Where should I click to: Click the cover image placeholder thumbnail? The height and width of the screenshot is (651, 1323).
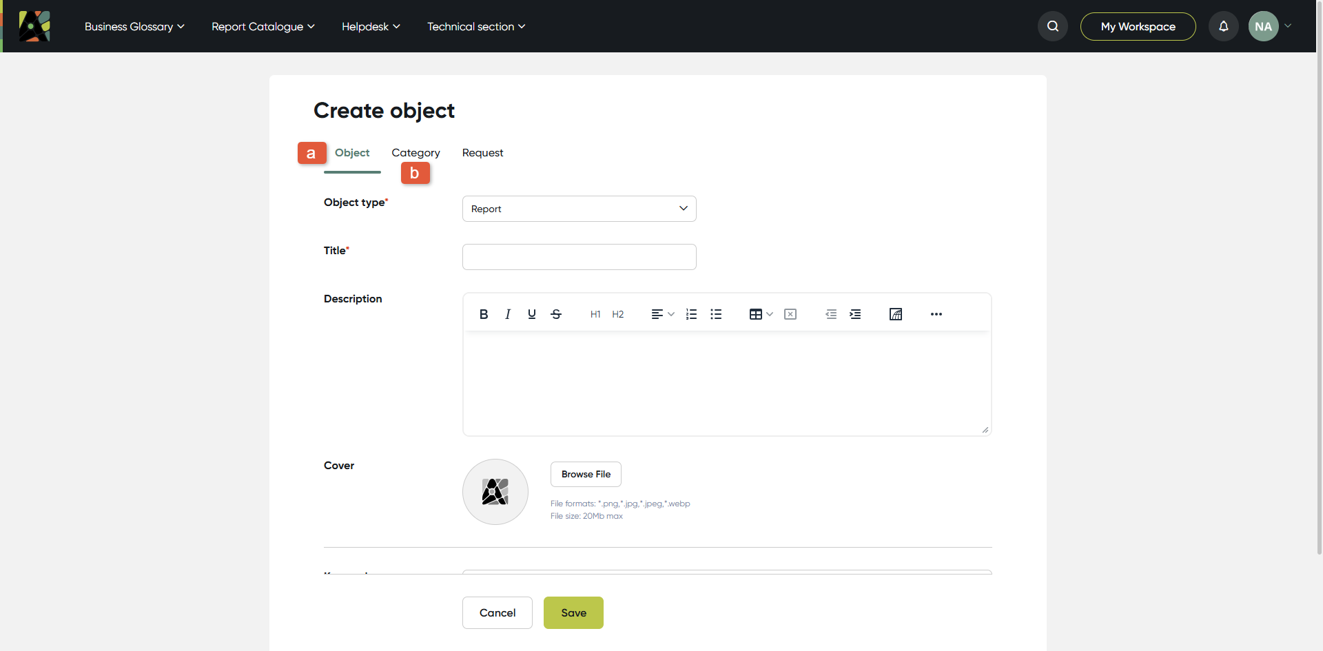pos(495,492)
